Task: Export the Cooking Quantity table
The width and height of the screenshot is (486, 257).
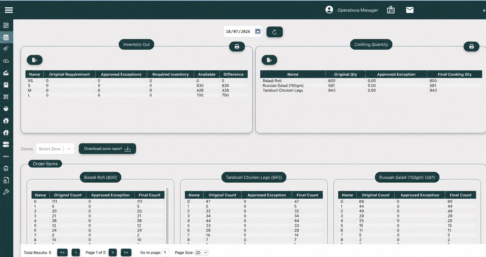Action: pyautogui.click(x=269, y=60)
